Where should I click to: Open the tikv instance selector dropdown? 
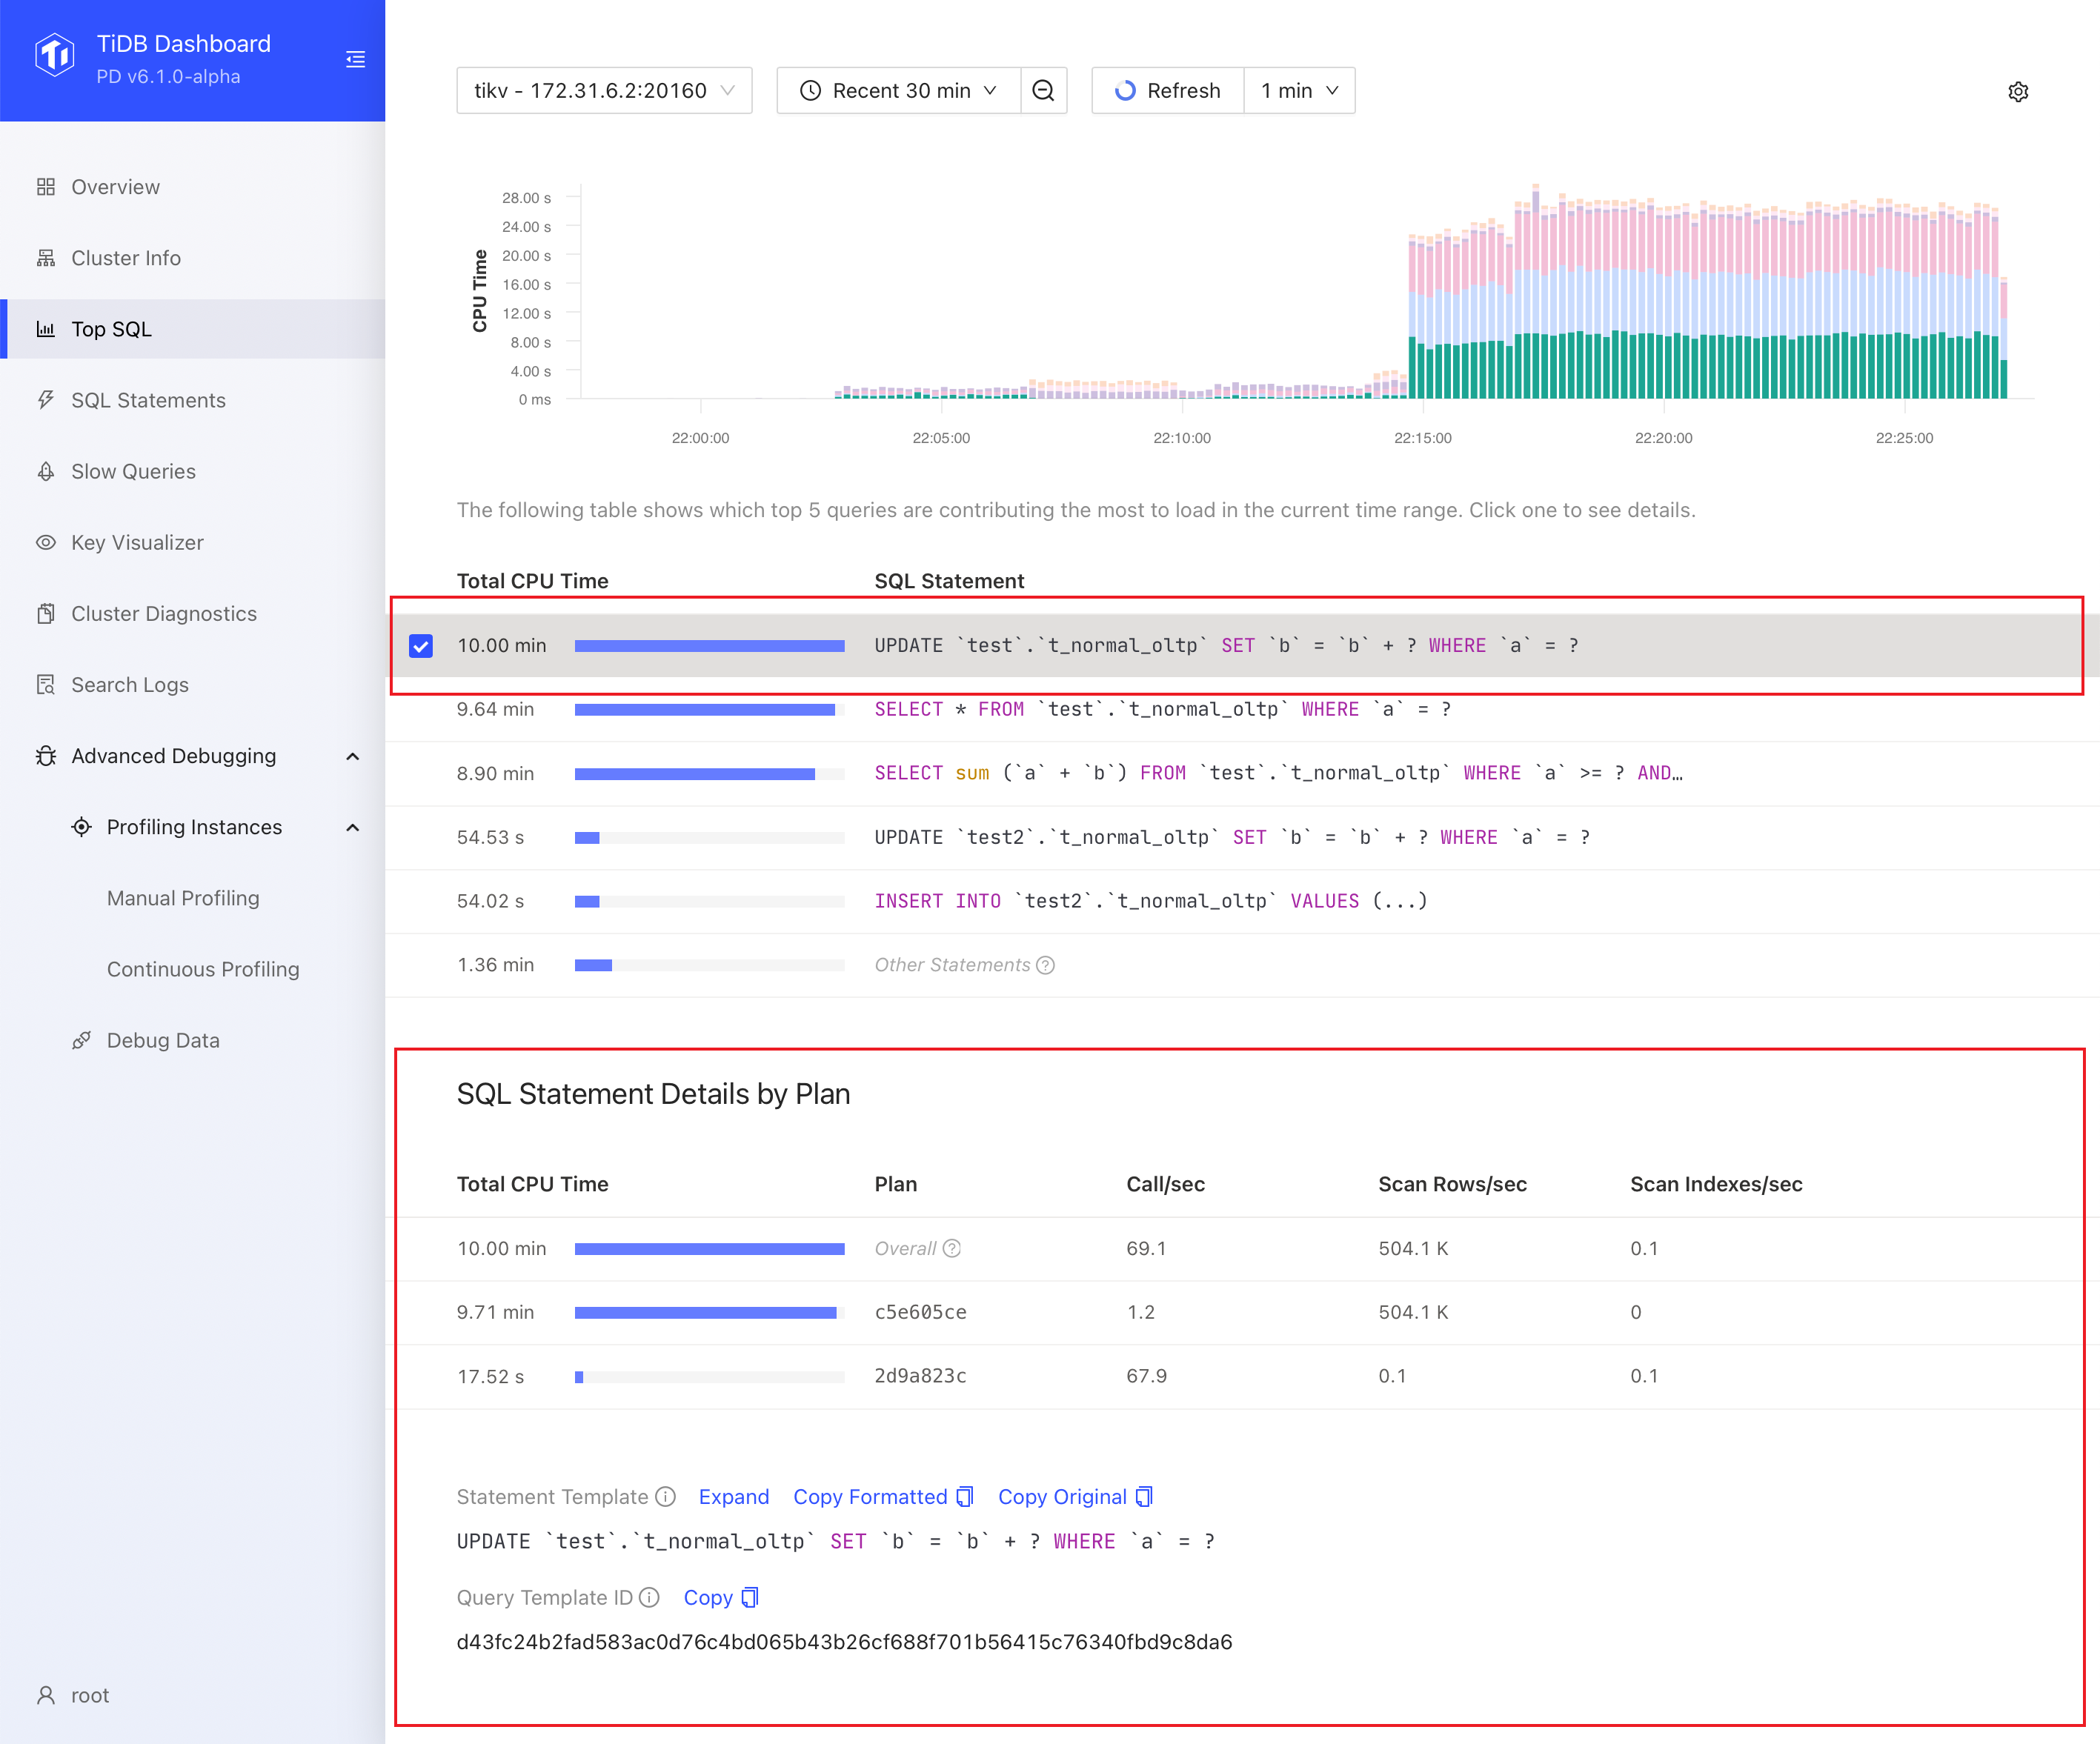click(604, 91)
